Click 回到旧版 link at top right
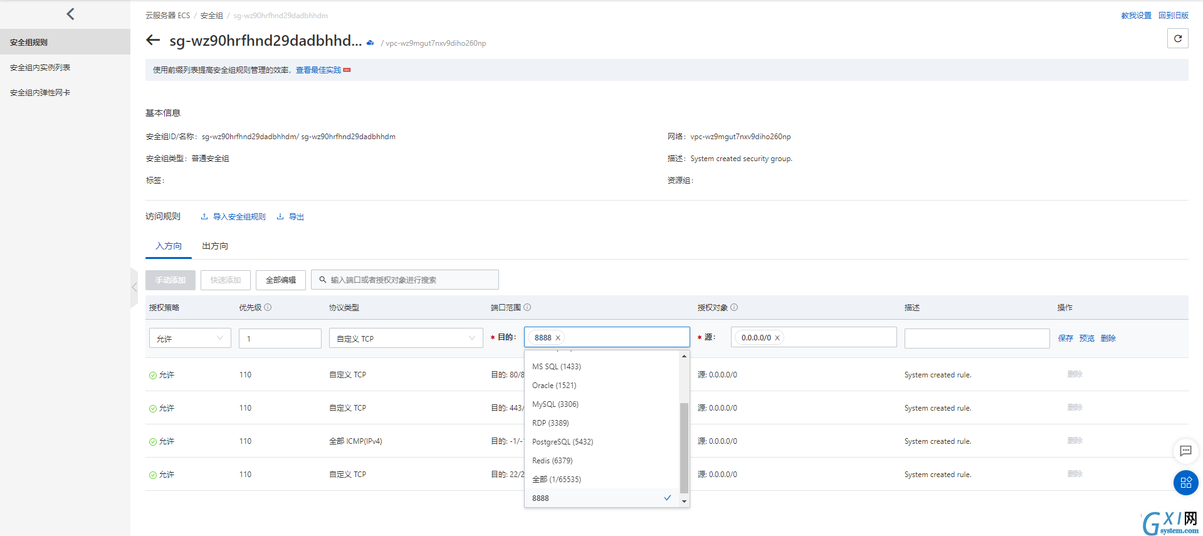Viewport: 1203px width, 536px height. (1174, 15)
